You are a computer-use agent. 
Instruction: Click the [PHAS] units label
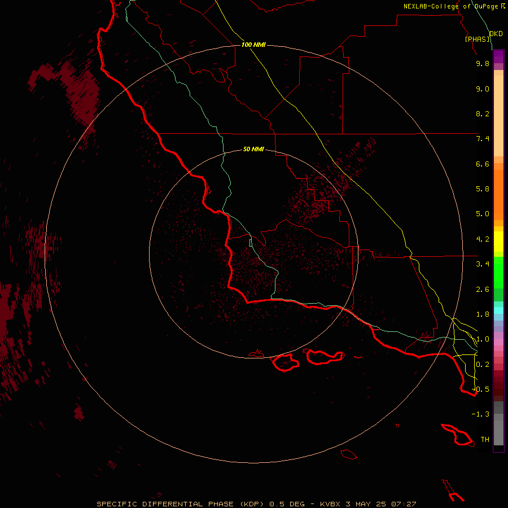pyautogui.click(x=477, y=39)
